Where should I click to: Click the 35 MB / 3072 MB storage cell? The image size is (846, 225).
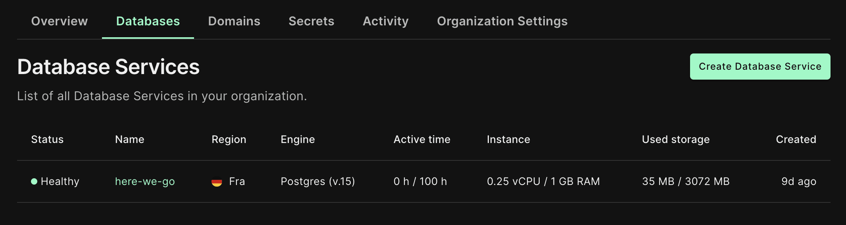pos(686,181)
